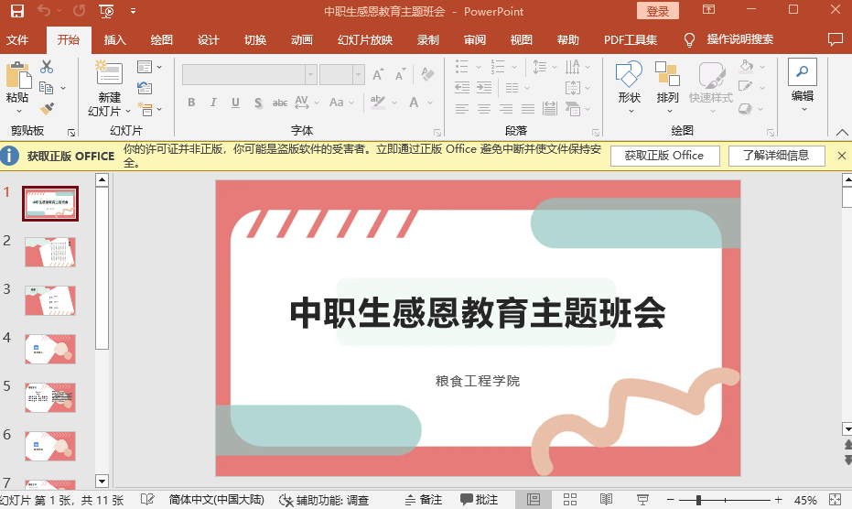
Task: Start slide show from status bar icon
Action: [x=642, y=500]
